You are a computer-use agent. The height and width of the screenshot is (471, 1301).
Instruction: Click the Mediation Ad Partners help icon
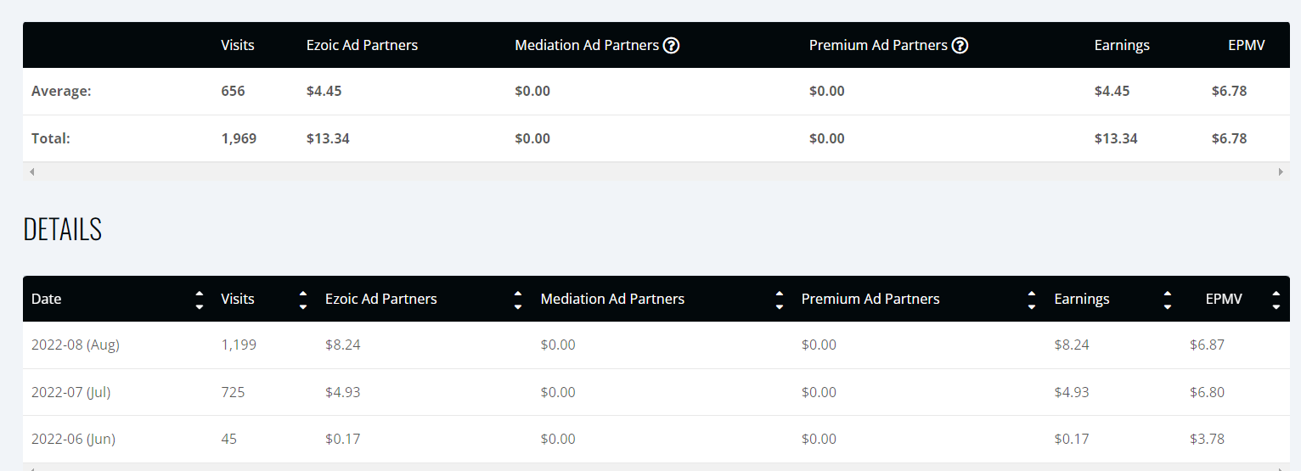coord(671,46)
